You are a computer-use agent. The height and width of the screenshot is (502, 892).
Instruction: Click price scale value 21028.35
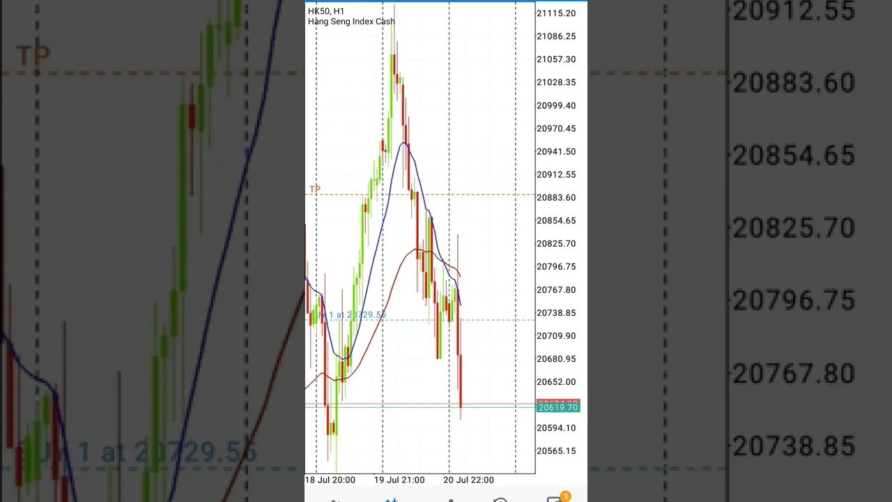coord(556,82)
